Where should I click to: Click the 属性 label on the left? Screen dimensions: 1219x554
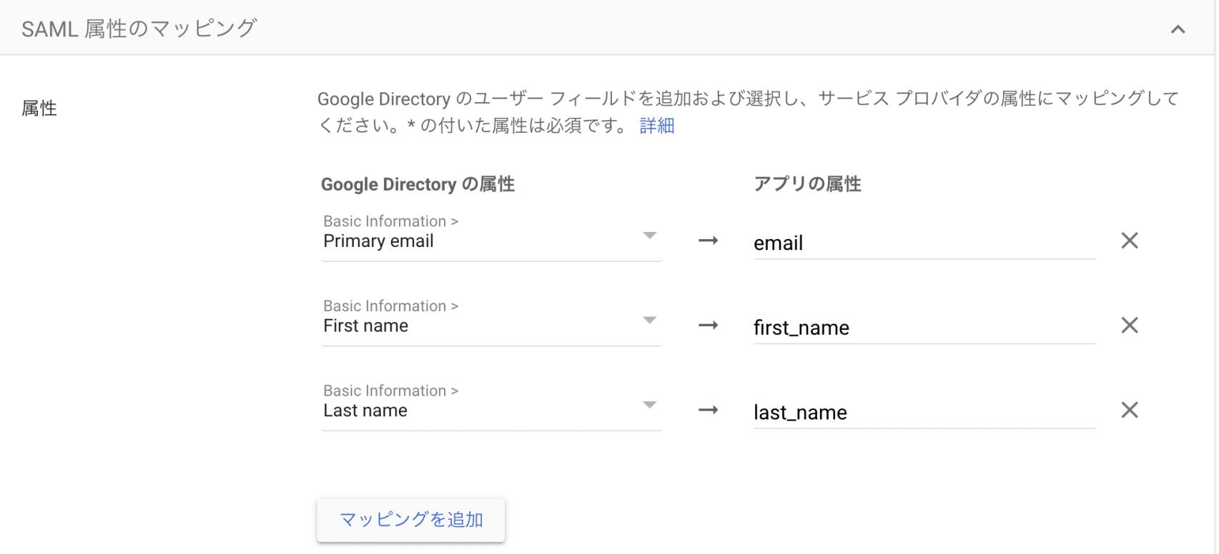[x=39, y=109]
